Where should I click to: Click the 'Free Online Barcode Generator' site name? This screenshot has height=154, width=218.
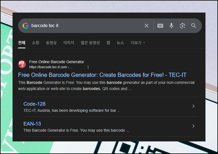[56, 62]
